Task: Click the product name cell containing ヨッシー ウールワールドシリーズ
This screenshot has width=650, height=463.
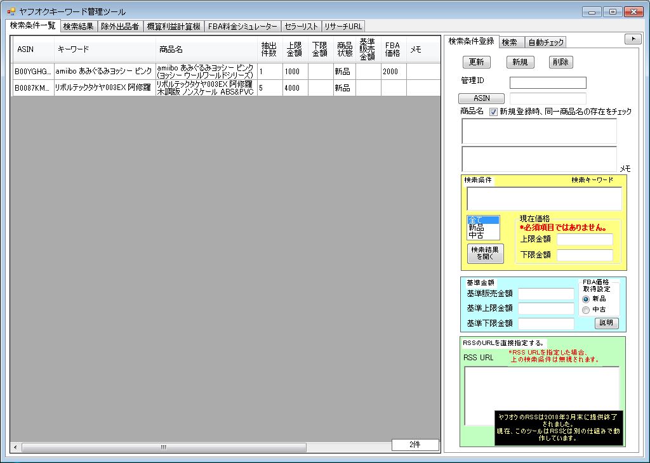Action: [x=206, y=71]
